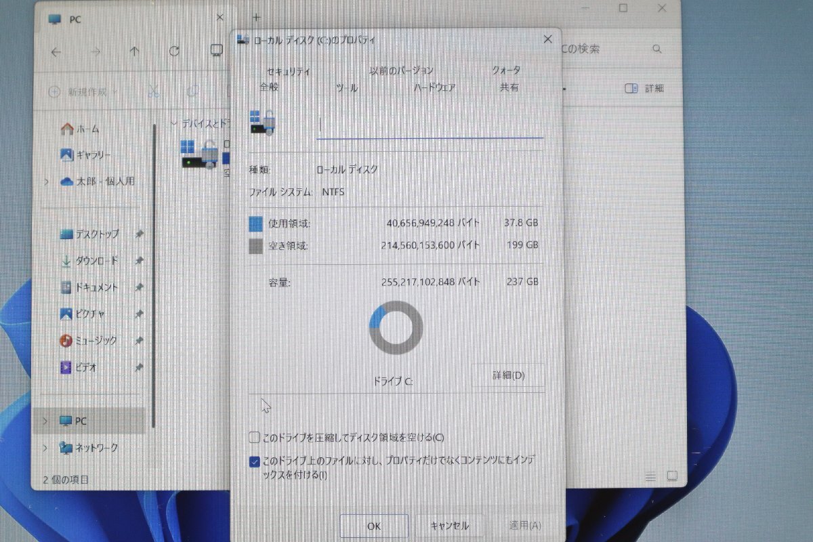Switch to the ツール tab
The height and width of the screenshot is (542, 813).
click(x=346, y=87)
